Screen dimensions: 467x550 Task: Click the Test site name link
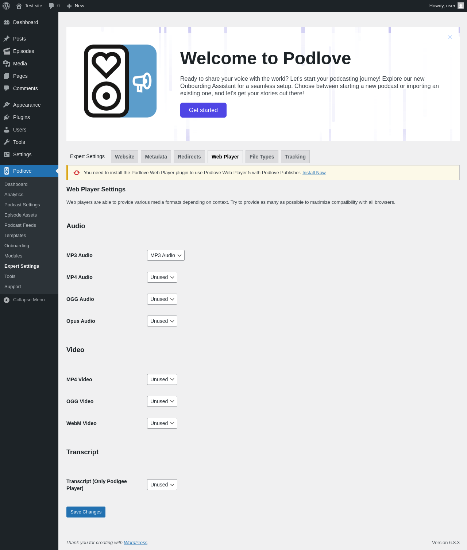(x=34, y=6)
